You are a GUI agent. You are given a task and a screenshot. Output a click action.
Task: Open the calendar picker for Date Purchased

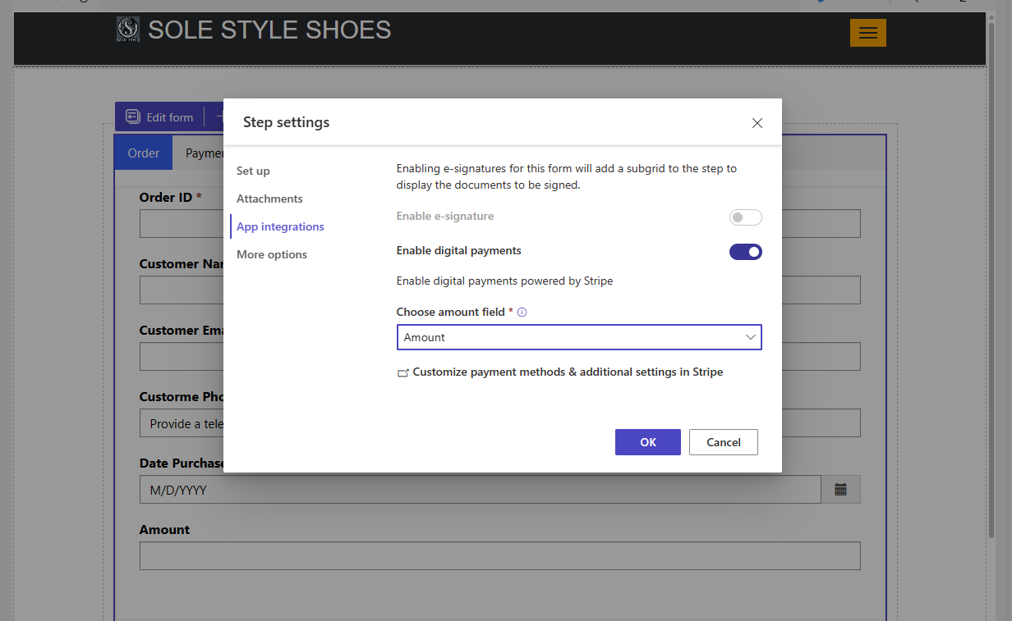tap(840, 489)
